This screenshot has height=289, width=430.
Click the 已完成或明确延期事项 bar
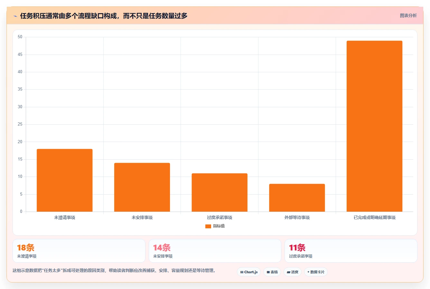(374, 126)
